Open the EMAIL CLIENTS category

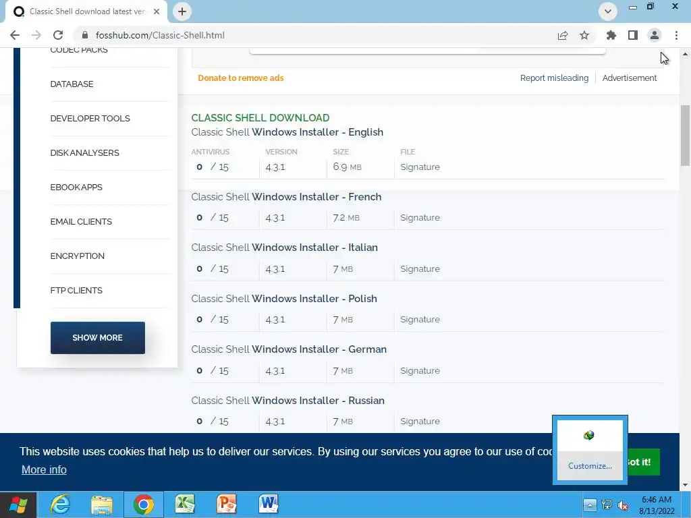pyautogui.click(x=81, y=221)
